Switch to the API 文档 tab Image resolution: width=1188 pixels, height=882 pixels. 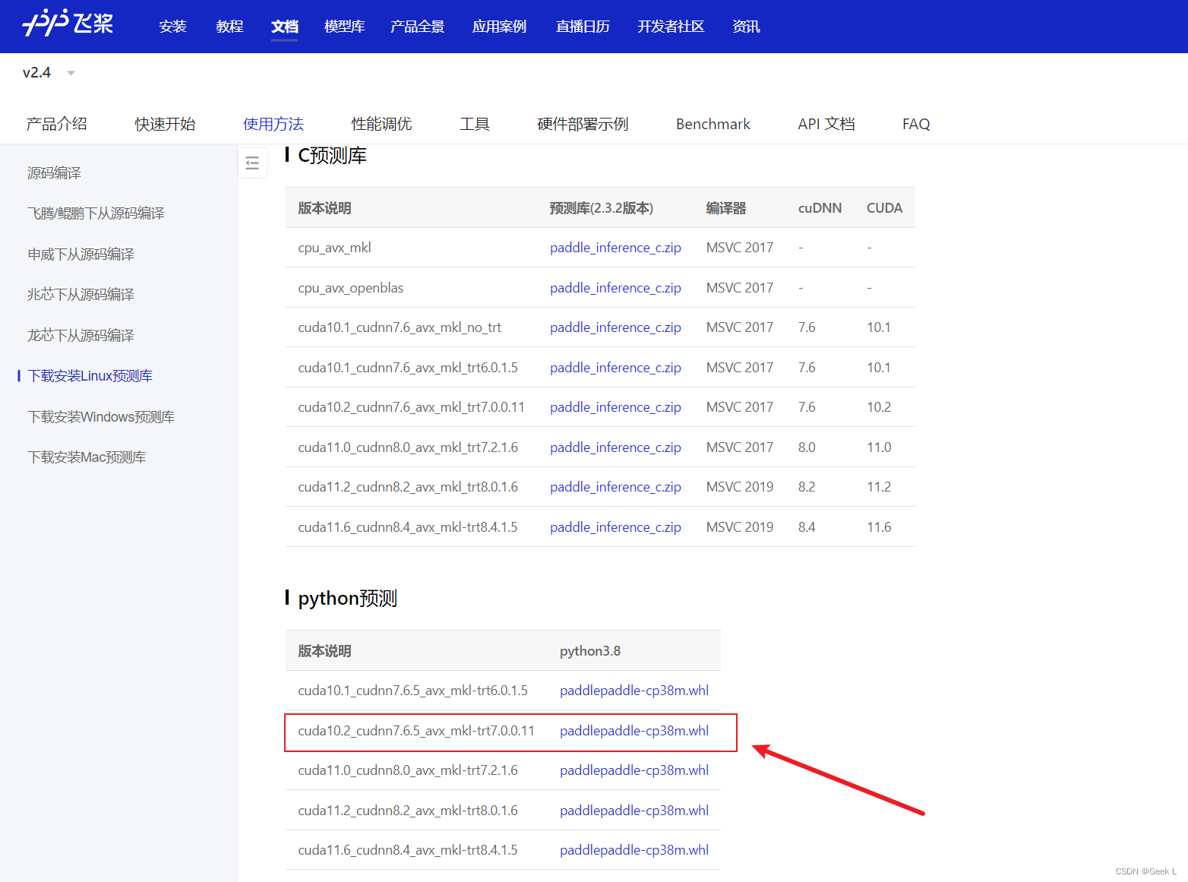coord(826,124)
